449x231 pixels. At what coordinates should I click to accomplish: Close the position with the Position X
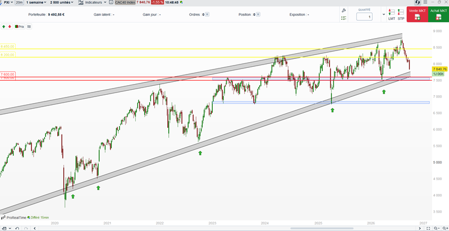(x=258, y=14)
